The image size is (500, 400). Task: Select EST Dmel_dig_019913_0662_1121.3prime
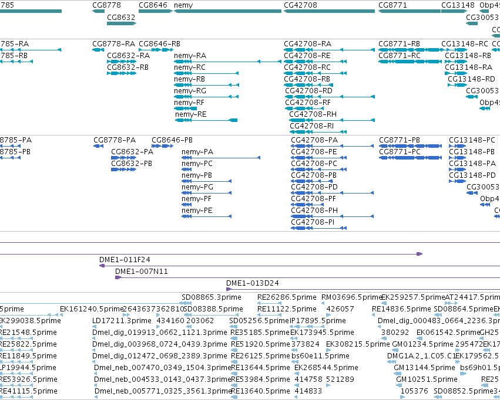[160, 333]
